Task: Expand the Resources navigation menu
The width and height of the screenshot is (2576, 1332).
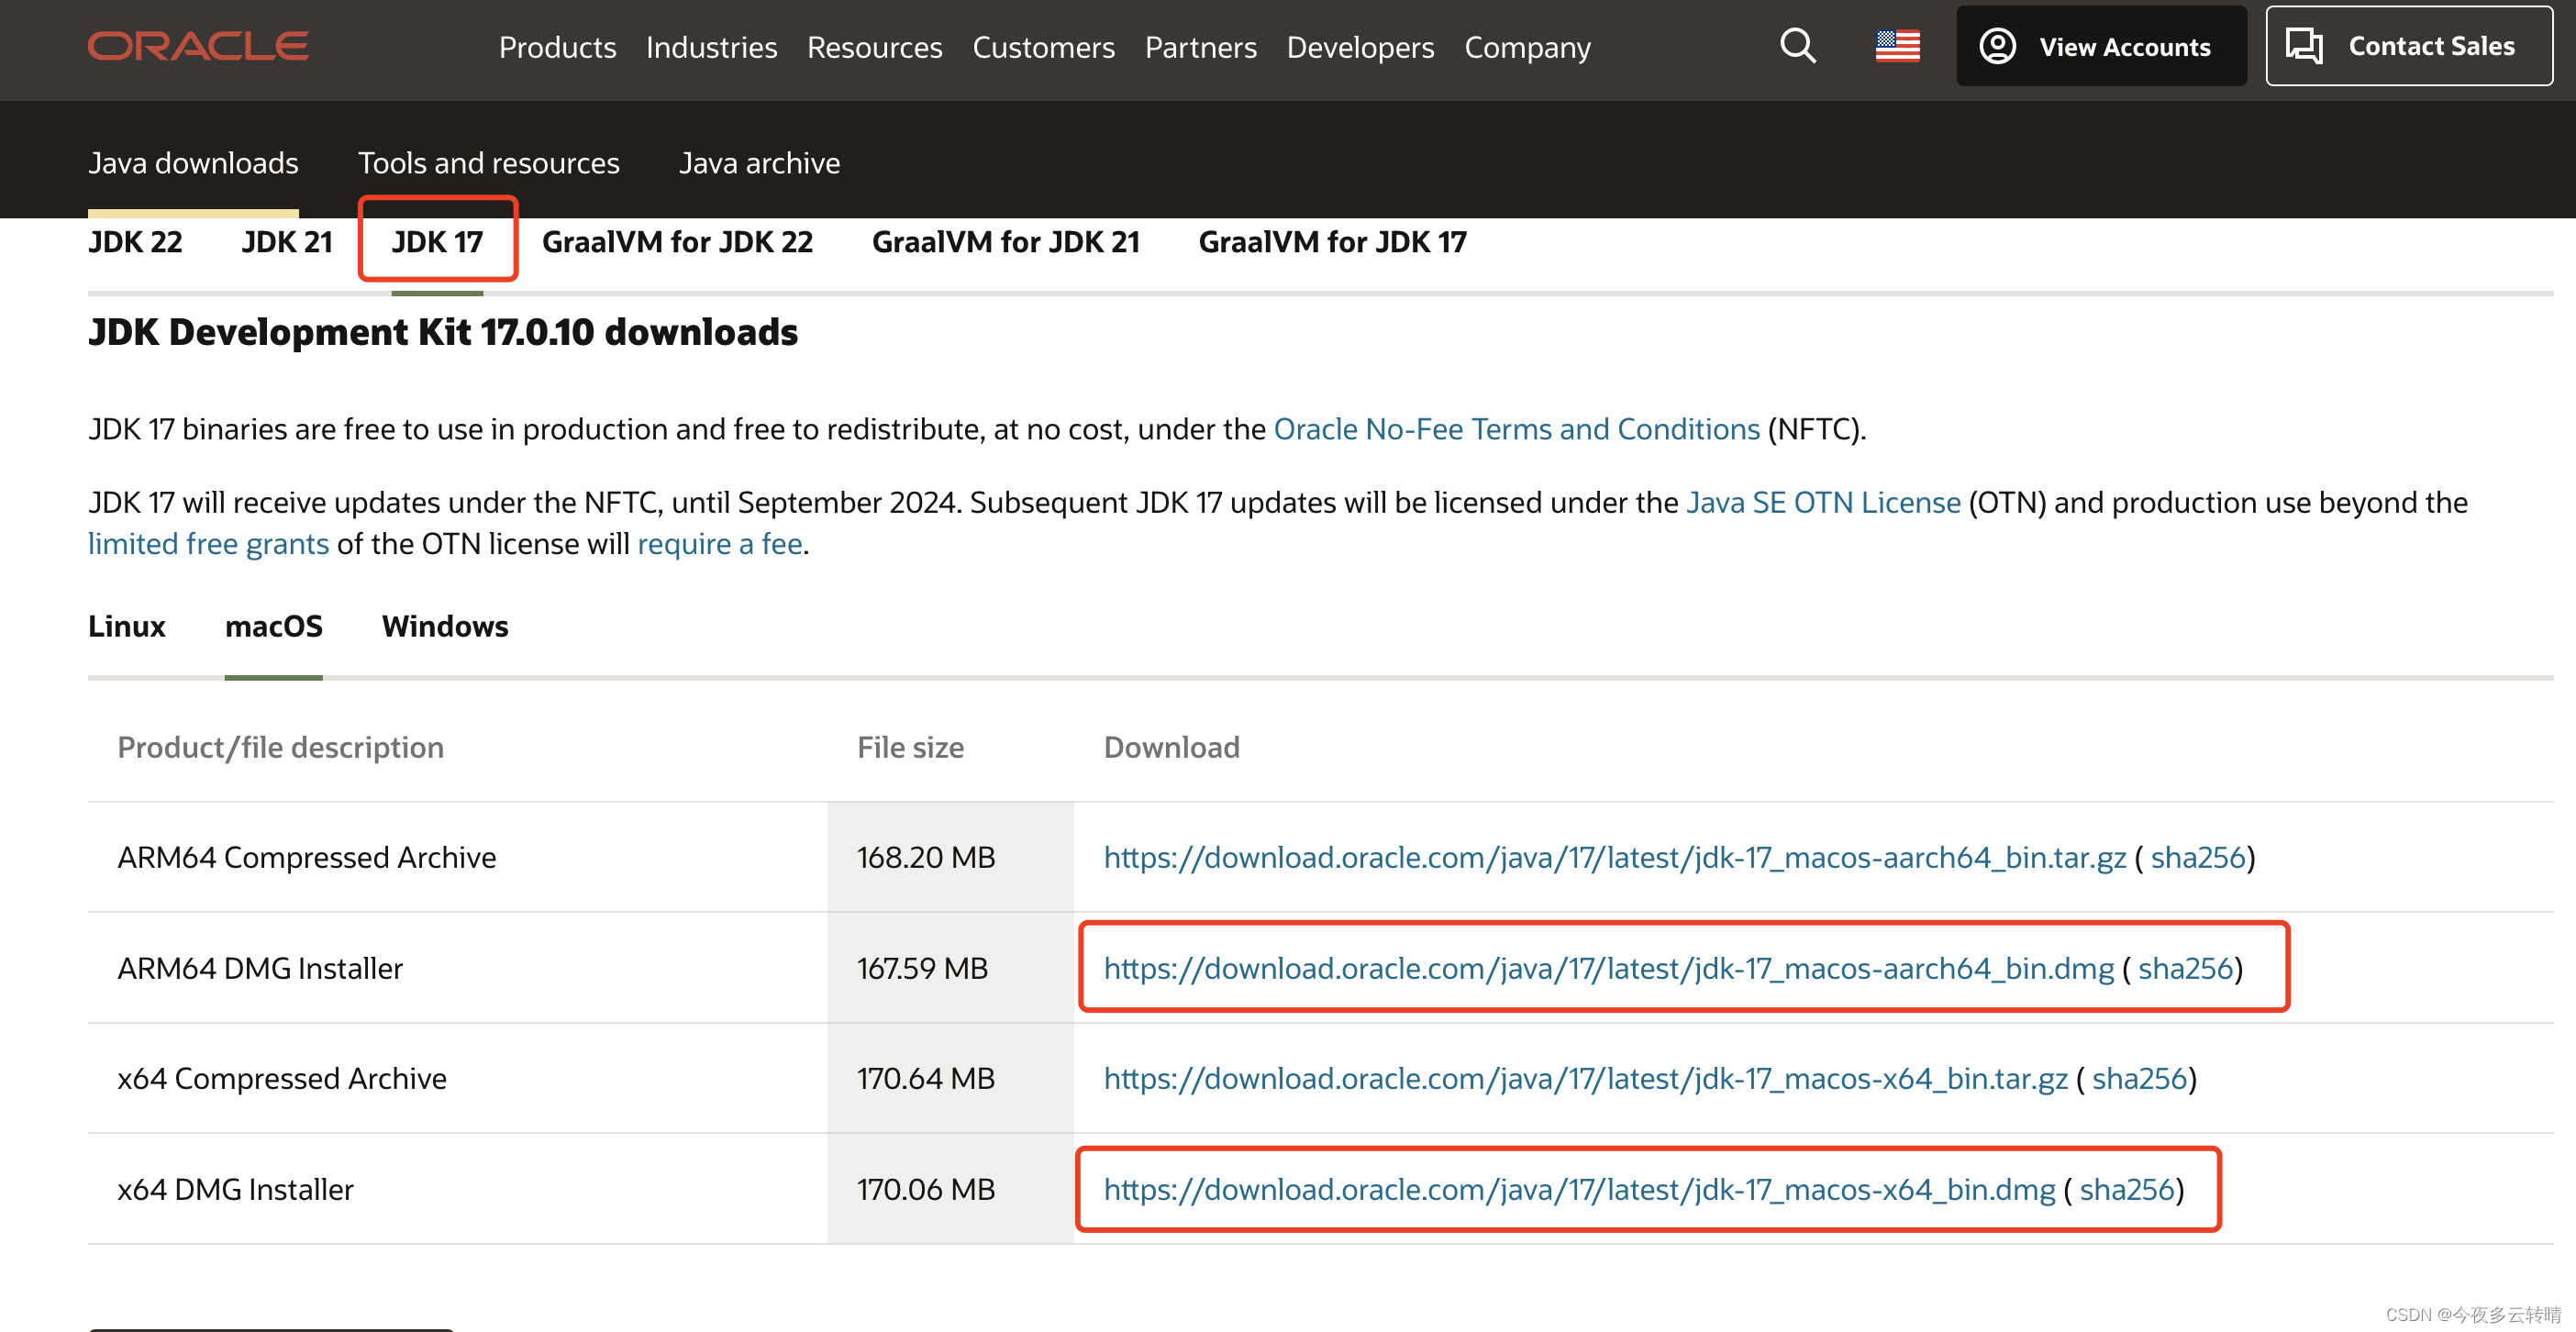Action: 874,47
